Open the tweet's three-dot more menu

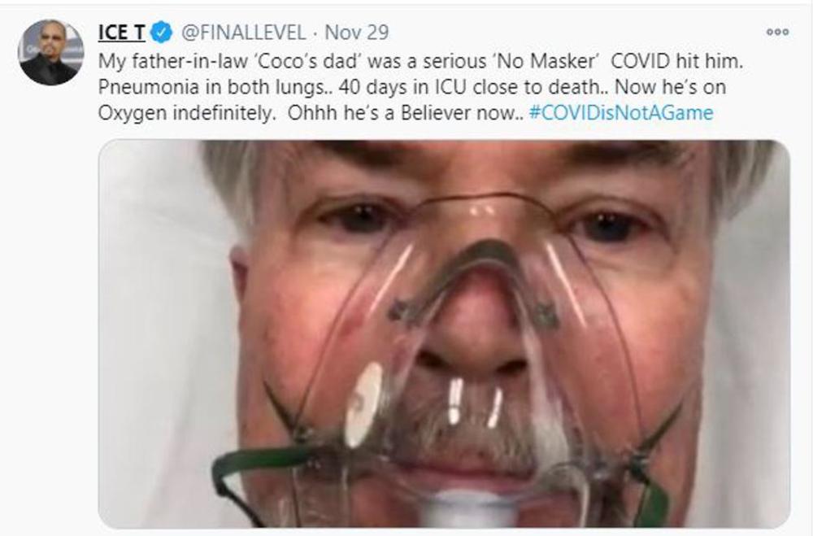point(777,33)
